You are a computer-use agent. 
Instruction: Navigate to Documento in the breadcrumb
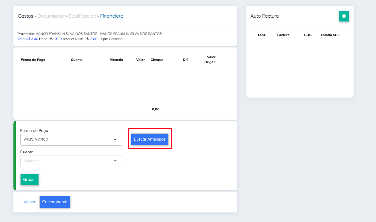pos(51,16)
